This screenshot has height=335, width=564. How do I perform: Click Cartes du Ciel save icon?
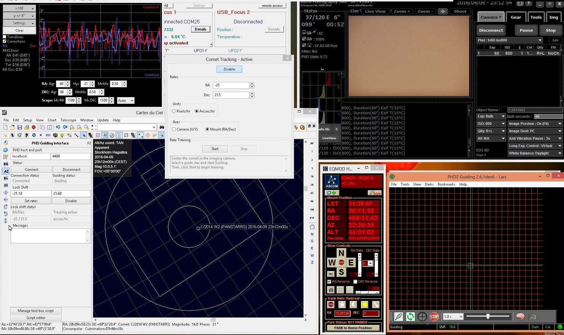(x=20, y=127)
